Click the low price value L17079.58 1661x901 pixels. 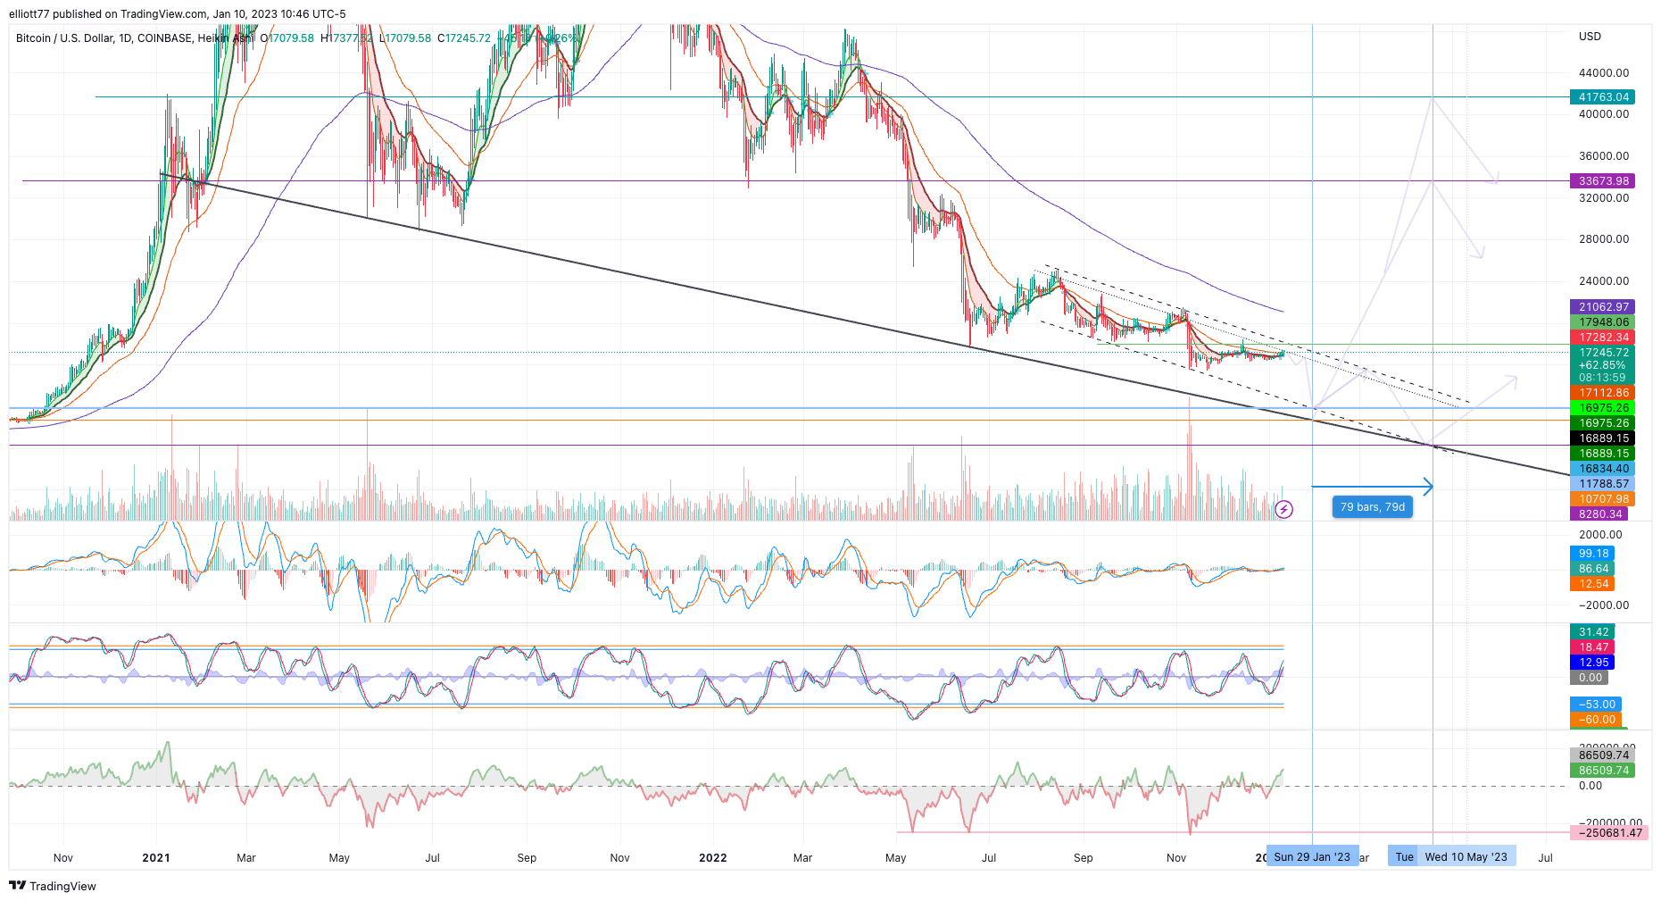[x=405, y=38]
